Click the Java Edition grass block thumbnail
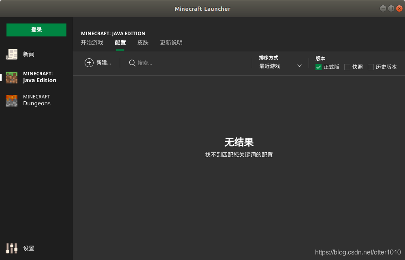The width and height of the screenshot is (405, 260). click(x=12, y=77)
